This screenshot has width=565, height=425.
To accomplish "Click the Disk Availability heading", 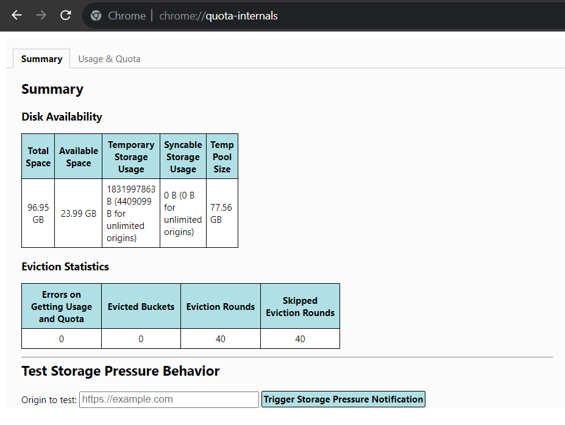I will [62, 116].
